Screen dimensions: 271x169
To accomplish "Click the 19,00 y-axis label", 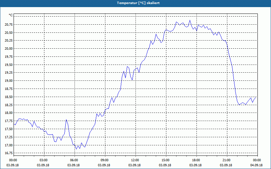I will 8,81.
